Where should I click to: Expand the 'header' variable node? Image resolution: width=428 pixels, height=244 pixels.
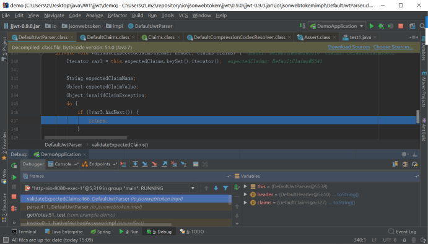pyautogui.click(x=245, y=194)
